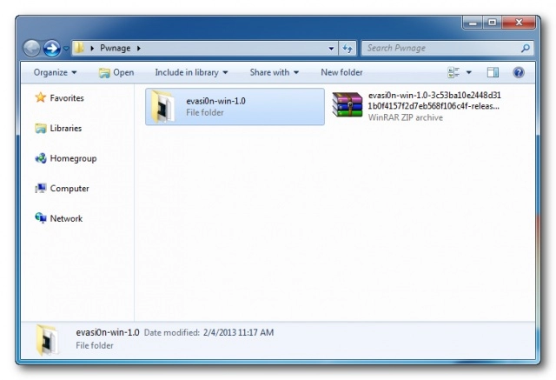Go back with the Back arrow button
Viewport: 556px width, 380px height.
click(31, 48)
